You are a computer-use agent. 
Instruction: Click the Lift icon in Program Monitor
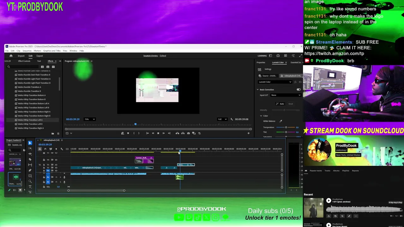(x=177, y=133)
